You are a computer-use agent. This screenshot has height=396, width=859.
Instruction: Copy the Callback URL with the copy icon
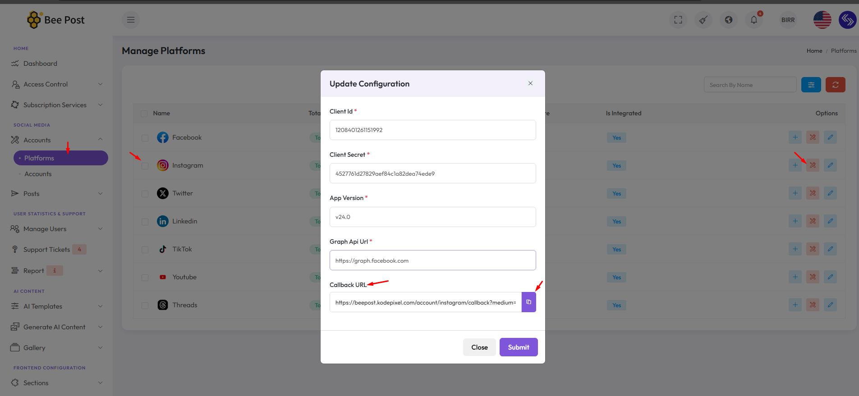(x=528, y=302)
